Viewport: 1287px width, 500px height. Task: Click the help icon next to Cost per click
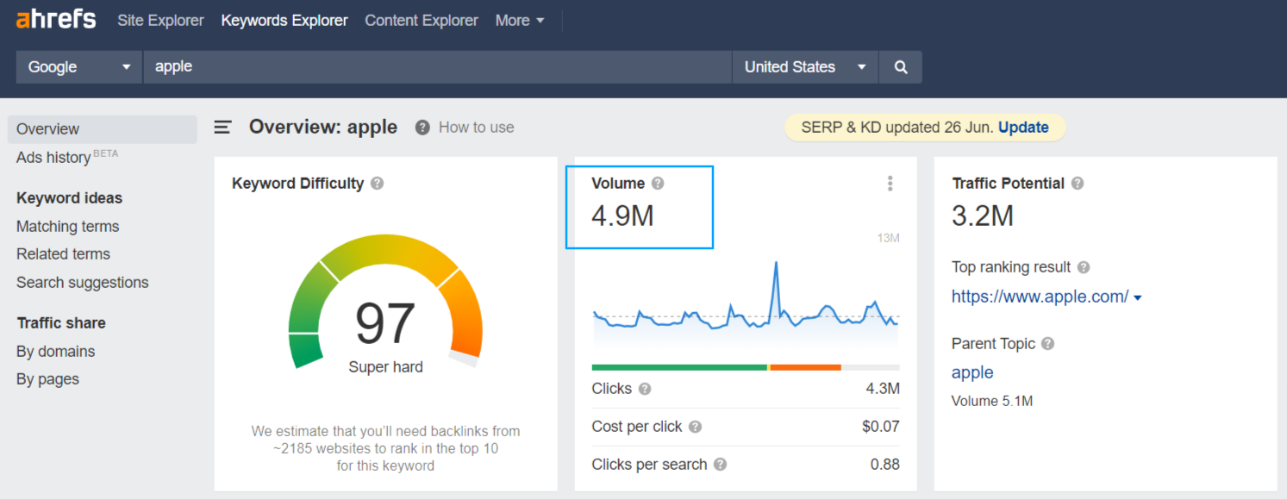[695, 426]
